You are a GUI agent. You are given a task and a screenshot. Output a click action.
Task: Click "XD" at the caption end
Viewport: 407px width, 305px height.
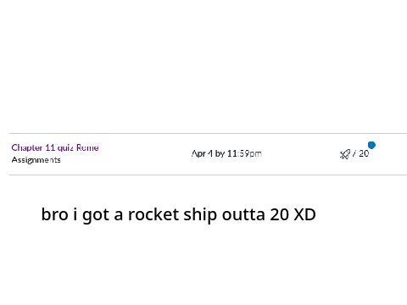coord(304,214)
